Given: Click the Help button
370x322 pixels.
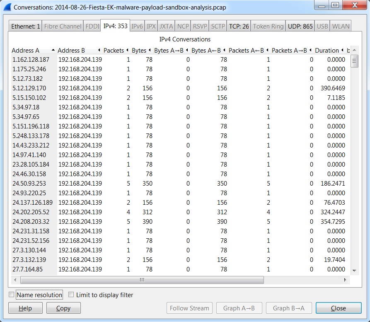Looking at the screenshot, I should tap(25, 308).
